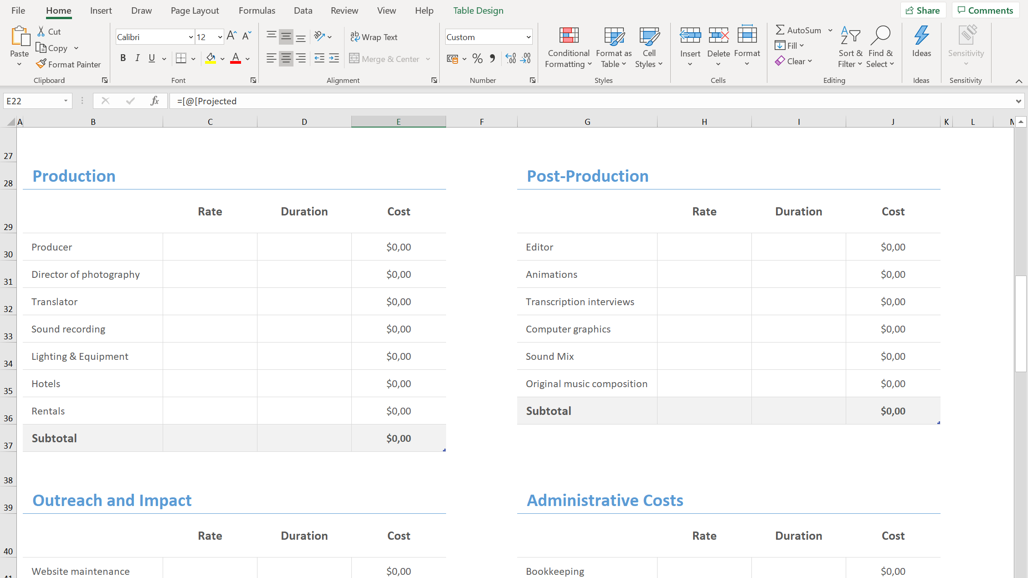Image resolution: width=1028 pixels, height=578 pixels.
Task: Click the Cut scissors icon
Action: click(41, 31)
